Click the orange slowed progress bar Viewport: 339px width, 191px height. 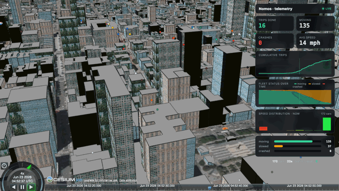coord(278,146)
